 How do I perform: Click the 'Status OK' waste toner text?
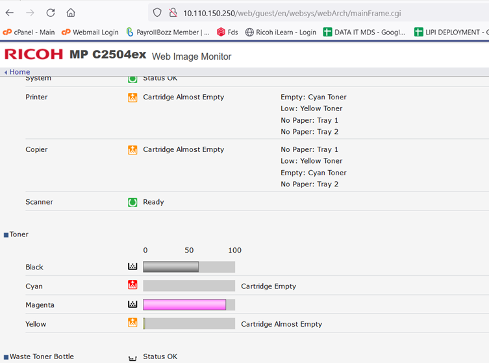(x=160, y=357)
